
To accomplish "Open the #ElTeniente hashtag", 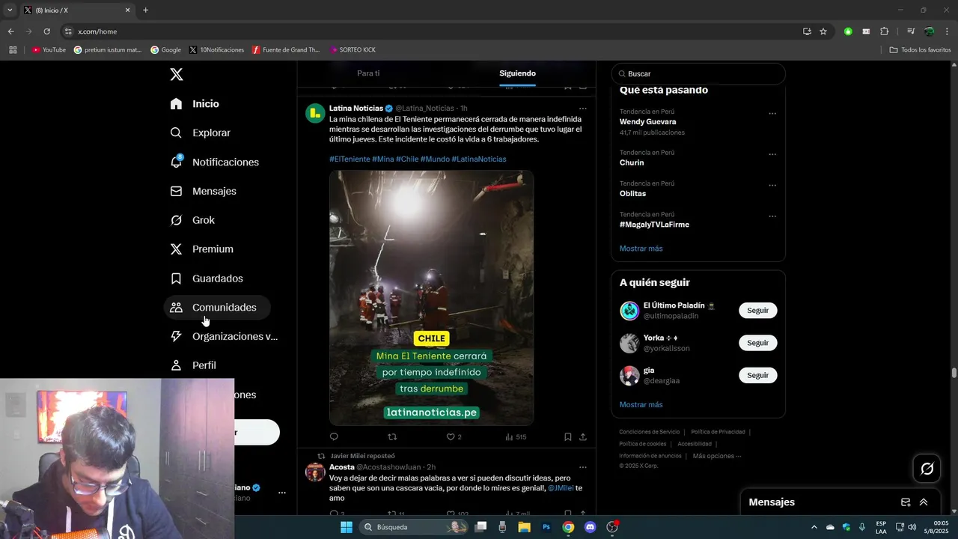I will coord(350,159).
